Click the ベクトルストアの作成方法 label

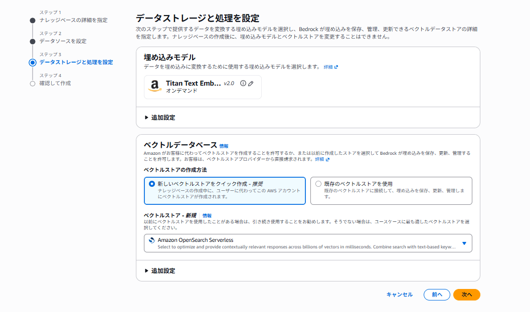pyautogui.click(x=175, y=170)
